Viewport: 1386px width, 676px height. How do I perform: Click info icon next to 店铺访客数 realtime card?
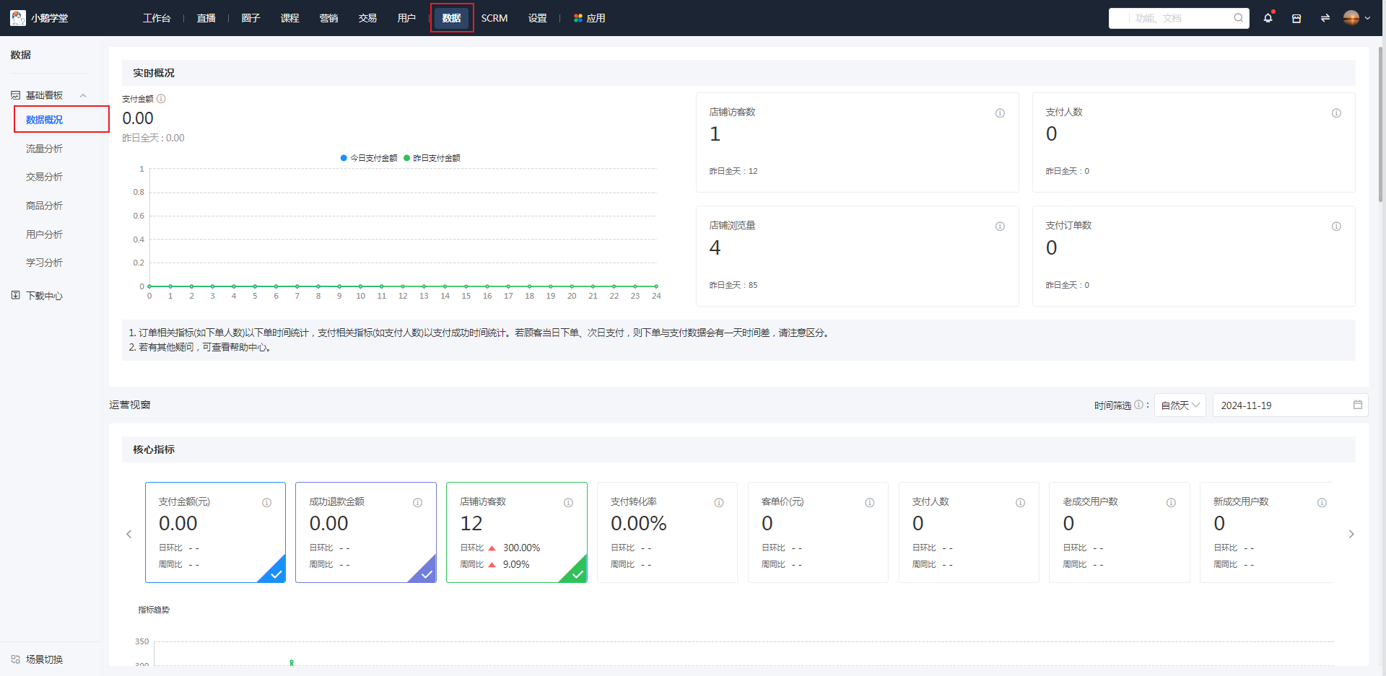point(1000,113)
